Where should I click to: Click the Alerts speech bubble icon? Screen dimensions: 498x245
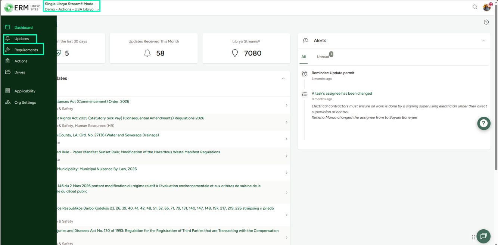pos(305,41)
